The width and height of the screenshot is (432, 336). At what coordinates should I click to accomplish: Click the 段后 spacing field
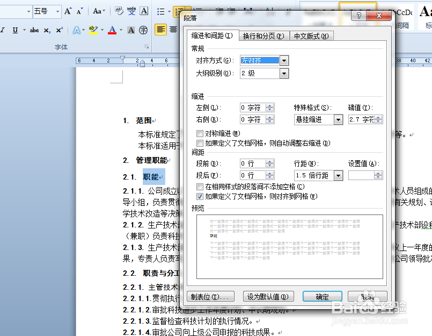(x=253, y=175)
